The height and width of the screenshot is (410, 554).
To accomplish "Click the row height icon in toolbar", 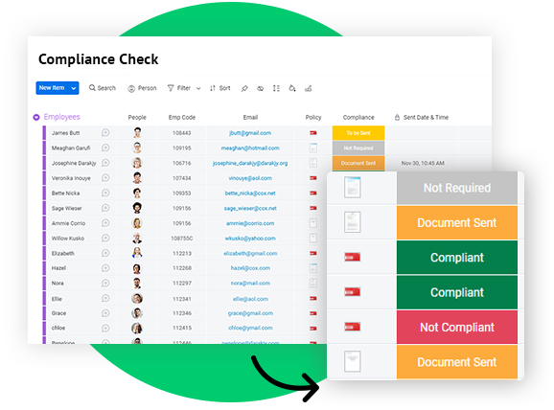I will [276, 88].
